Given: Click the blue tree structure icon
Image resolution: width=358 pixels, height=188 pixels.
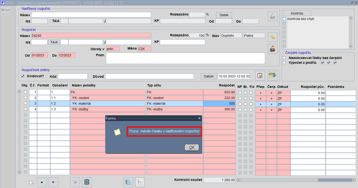Looking at the screenshot, I should pyautogui.click(x=128, y=182).
